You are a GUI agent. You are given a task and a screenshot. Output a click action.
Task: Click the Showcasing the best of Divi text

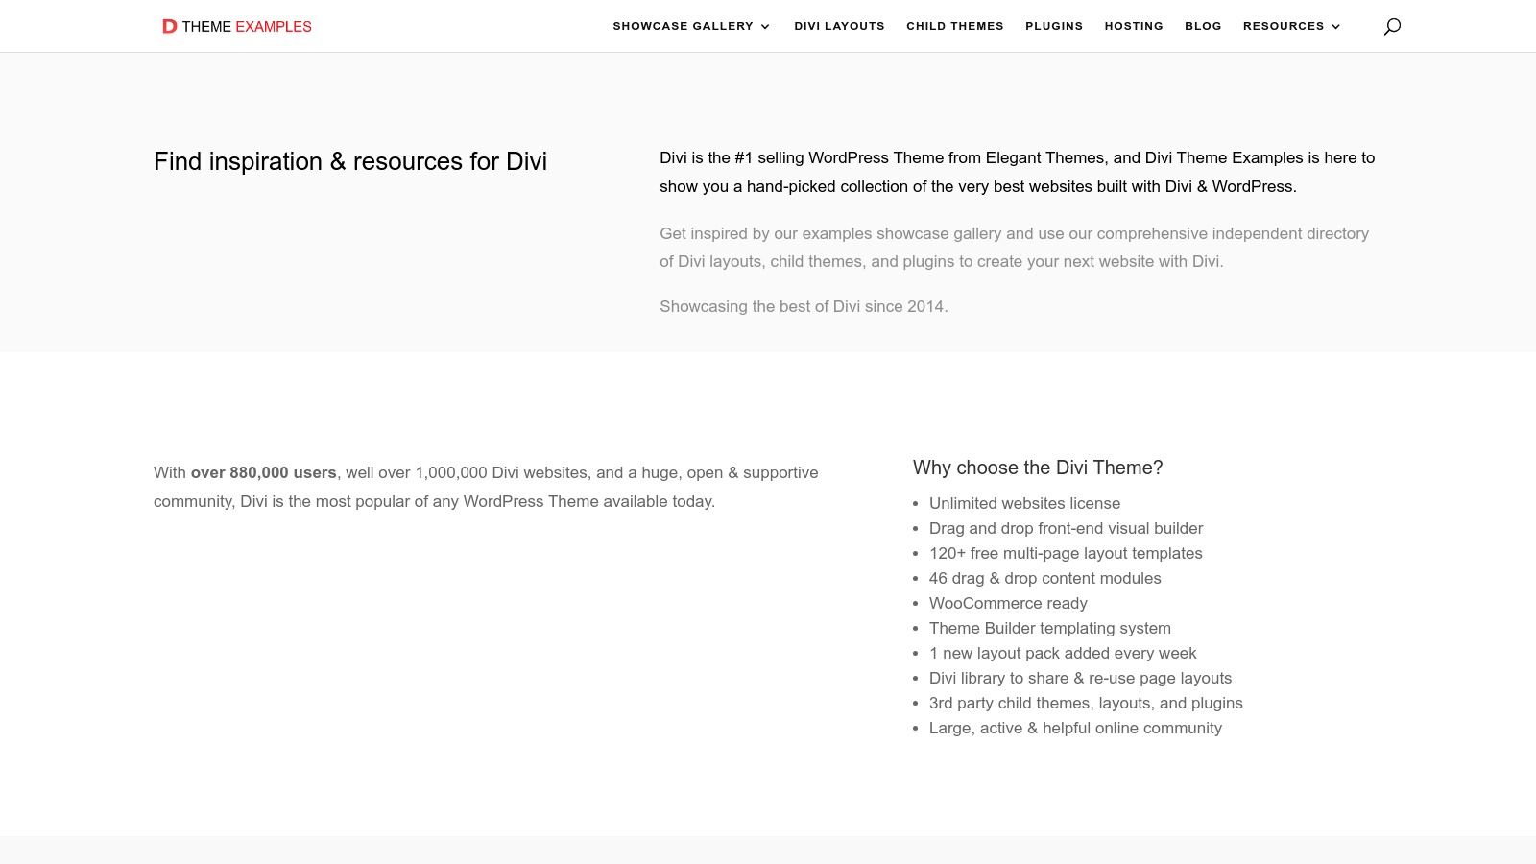click(804, 306)
